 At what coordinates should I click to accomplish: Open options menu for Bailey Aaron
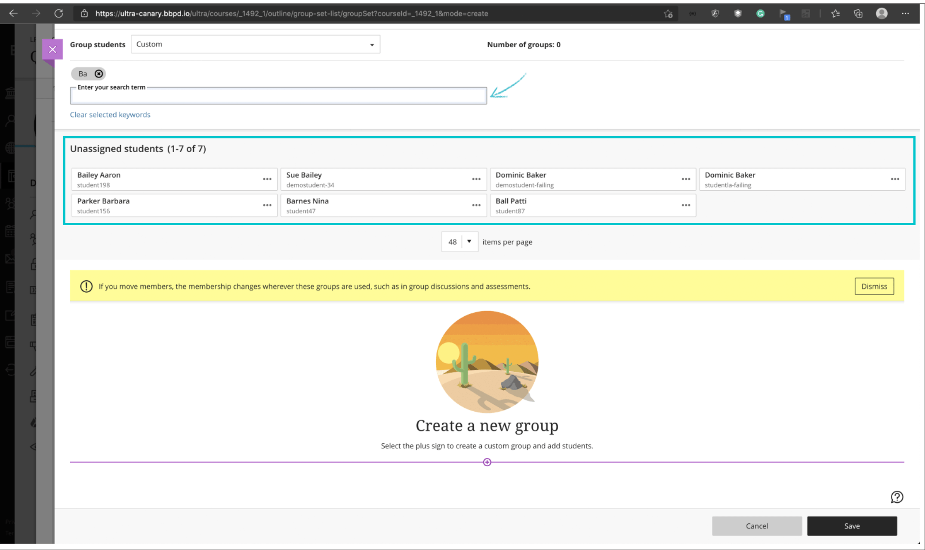coord(267,179)
